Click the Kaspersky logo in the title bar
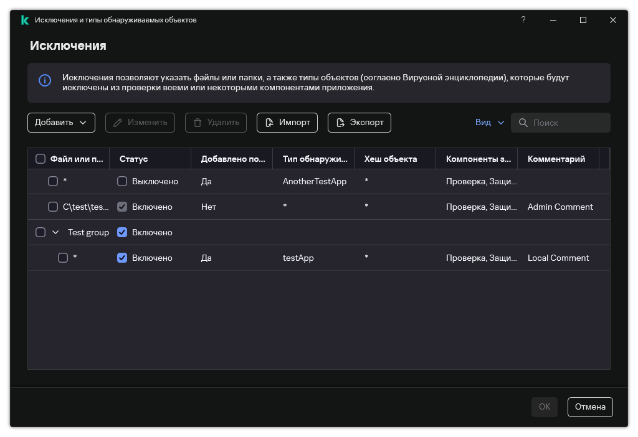The height and width of the screenshot is (437, 638). pyautogui.click(x=25, y=20)
